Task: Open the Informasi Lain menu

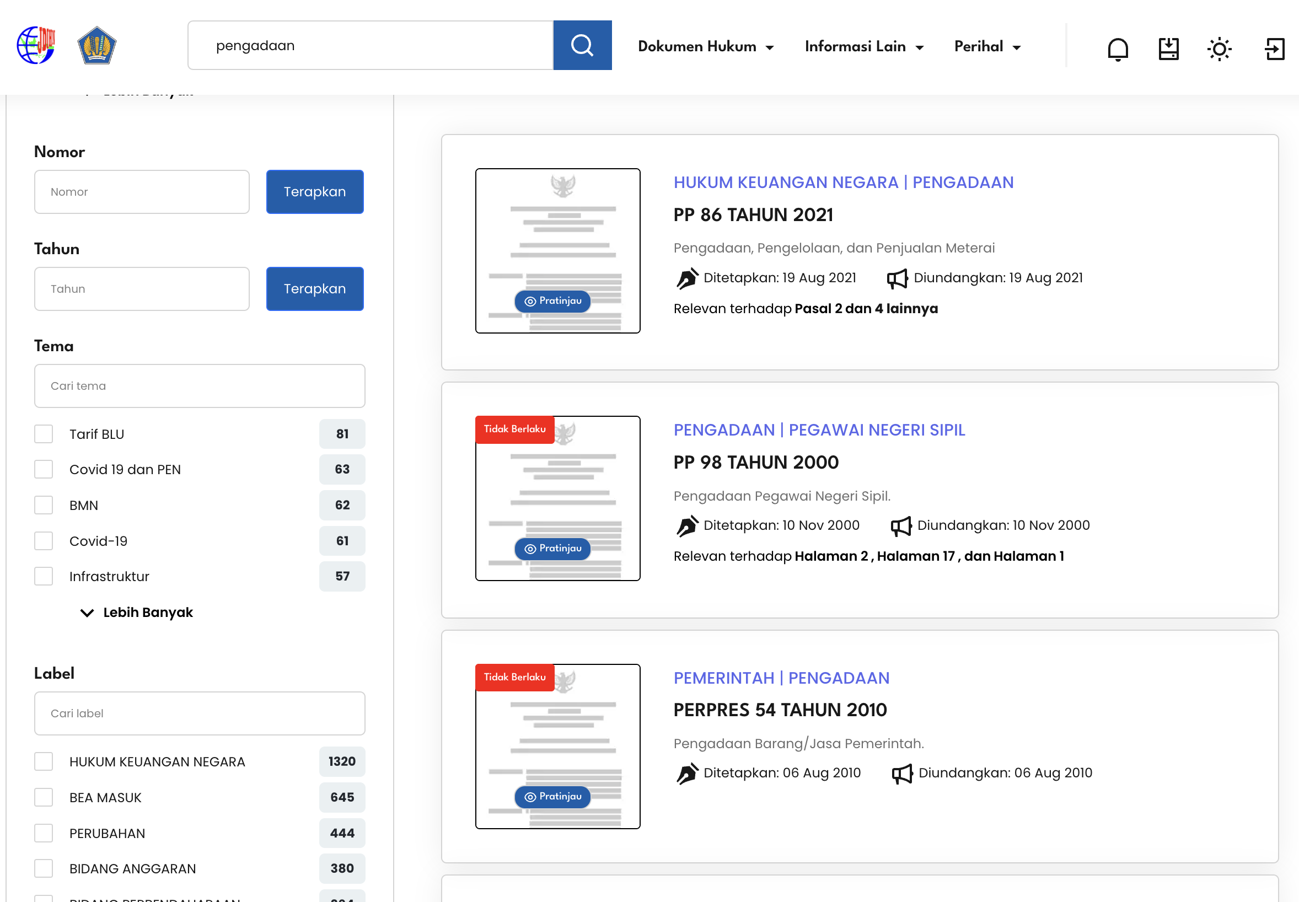Action: (864, 46)
